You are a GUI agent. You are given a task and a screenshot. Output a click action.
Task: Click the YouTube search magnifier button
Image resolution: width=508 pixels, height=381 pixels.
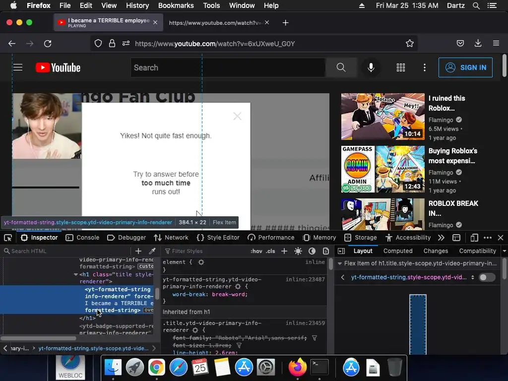coord(341,67)
